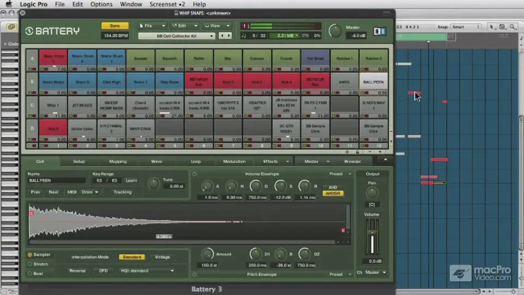Enable AHD envelope mode

coord(333,187)
